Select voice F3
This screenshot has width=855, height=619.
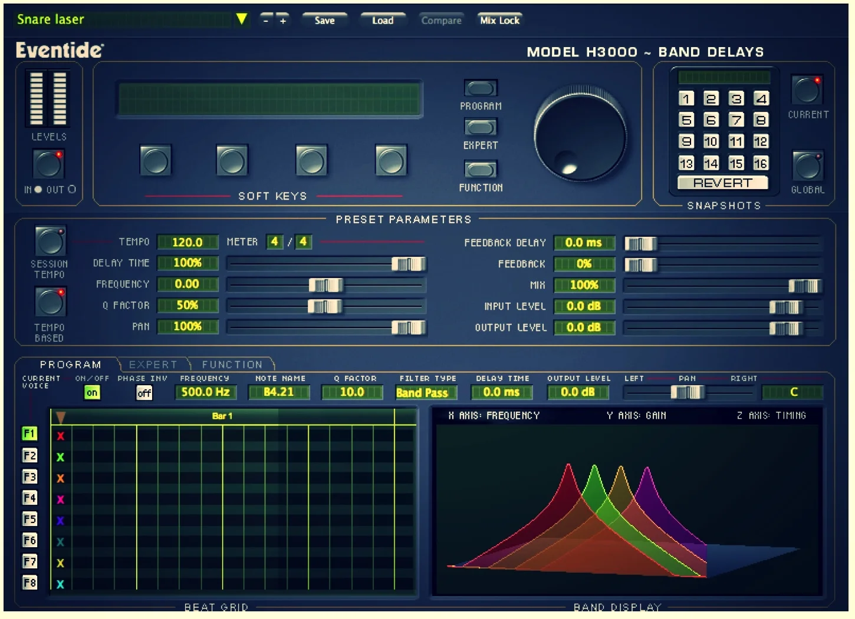tap(29, 476)
